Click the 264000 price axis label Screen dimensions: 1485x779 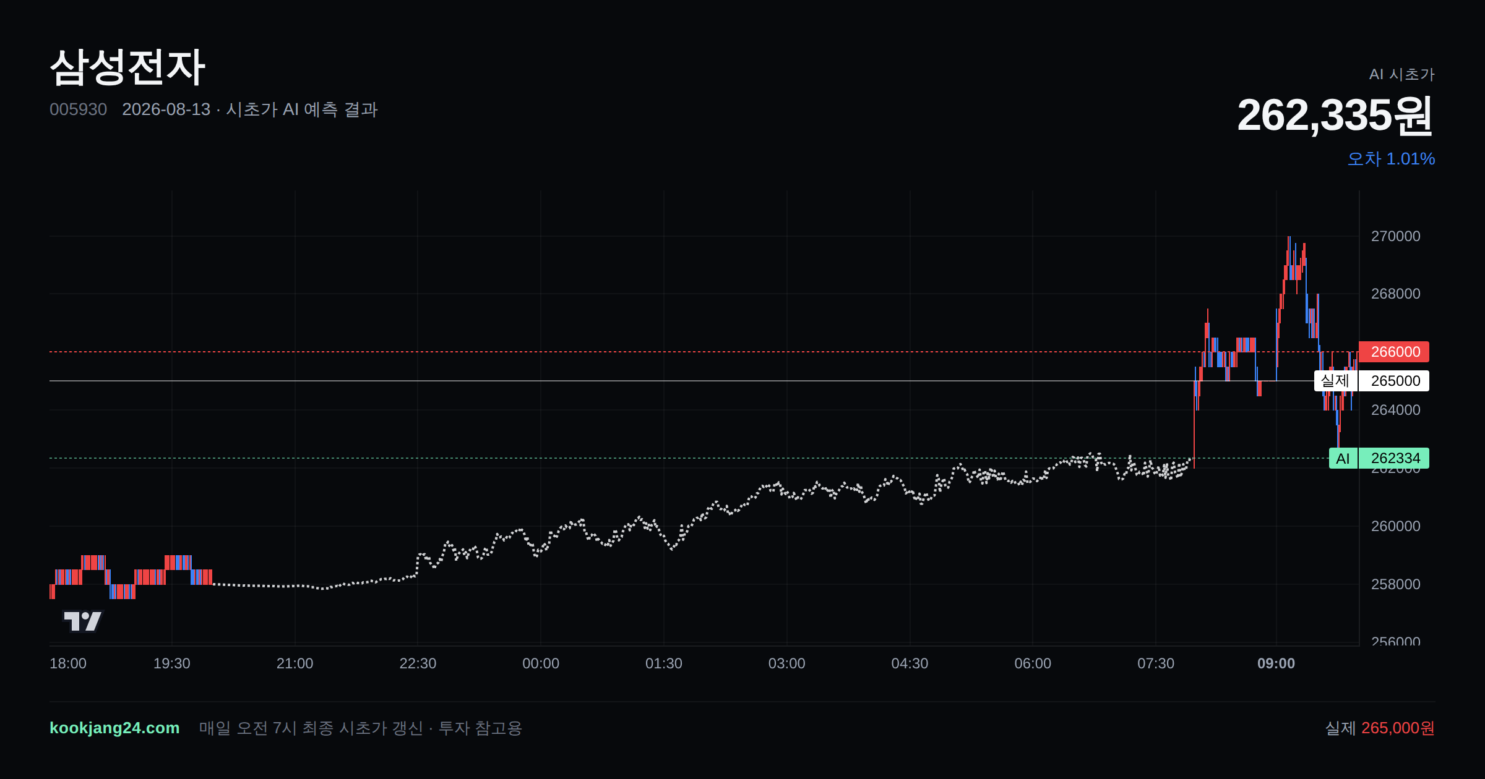click(x=1395, y=410)
